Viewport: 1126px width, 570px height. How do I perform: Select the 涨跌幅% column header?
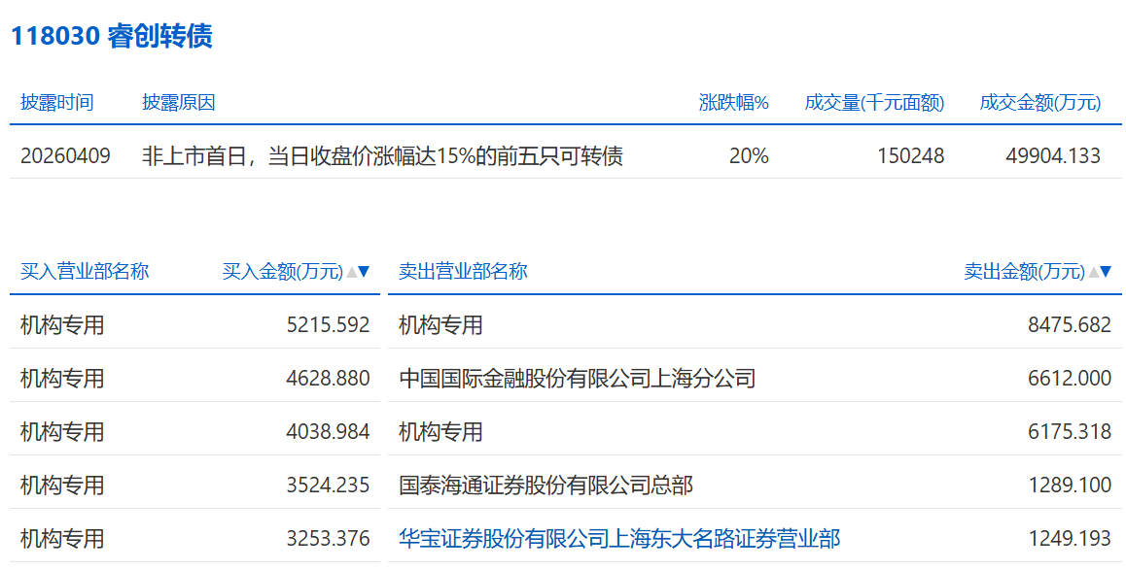click(733, 103)
